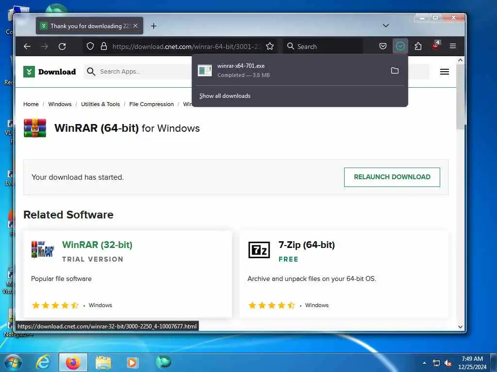The width and height of the screenshot is (497, 372).
Task: Go to CNET Download home logo
Action: coord(50,72)
